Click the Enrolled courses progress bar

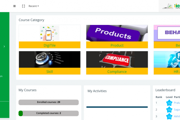point(49,102)
